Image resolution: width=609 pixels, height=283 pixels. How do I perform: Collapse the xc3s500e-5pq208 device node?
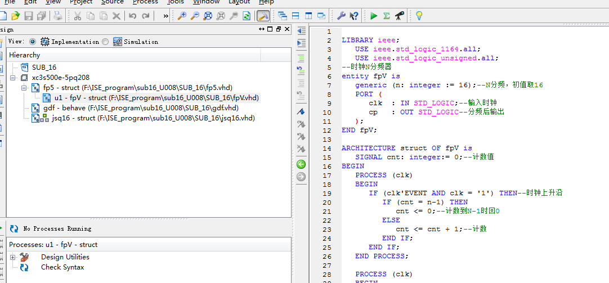[13, 78]
